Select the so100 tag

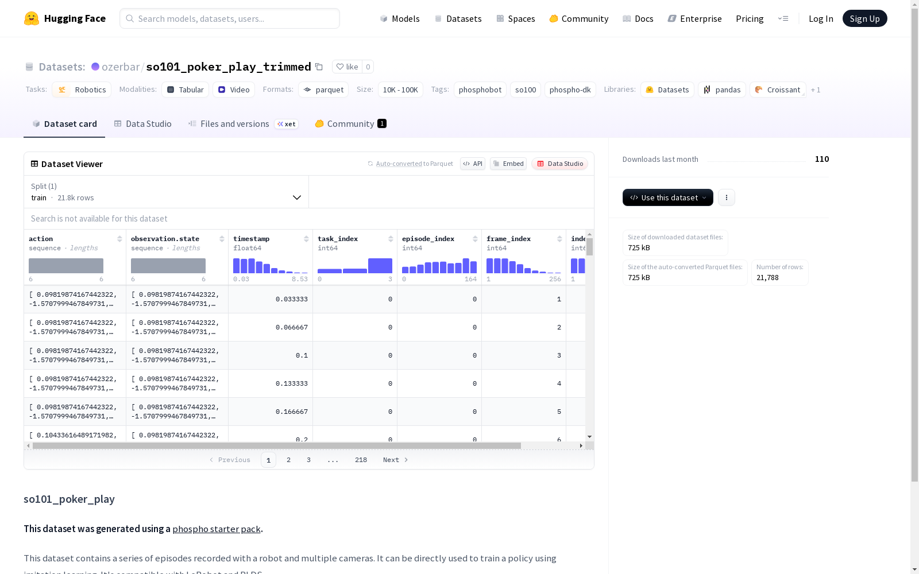tap(526, 90)
